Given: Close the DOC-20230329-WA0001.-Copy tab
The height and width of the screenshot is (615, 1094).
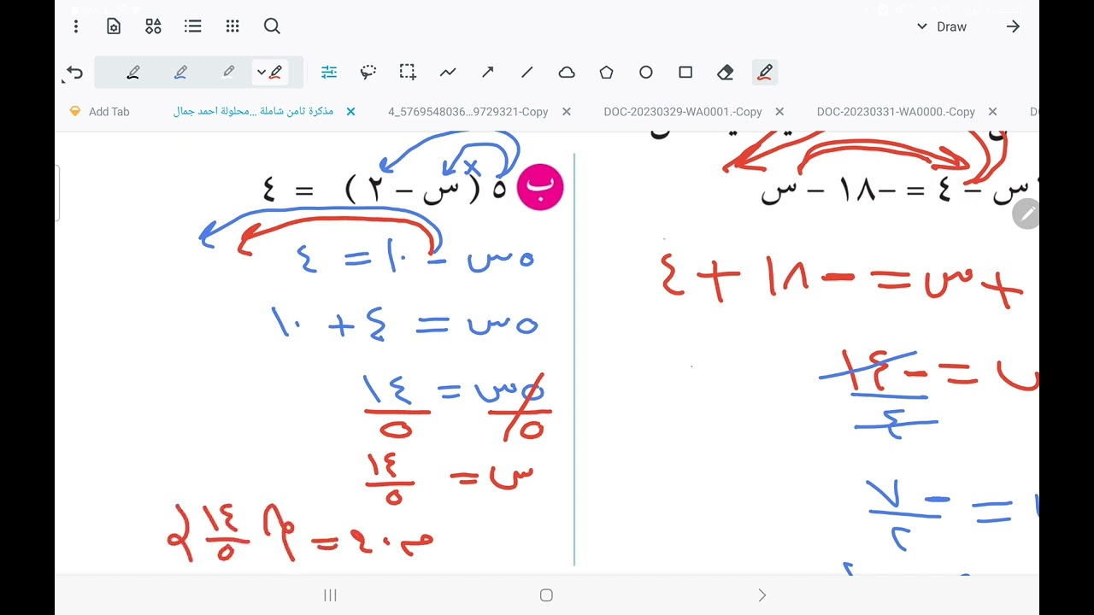Looking at the screenshot, I should pos(779,112).
